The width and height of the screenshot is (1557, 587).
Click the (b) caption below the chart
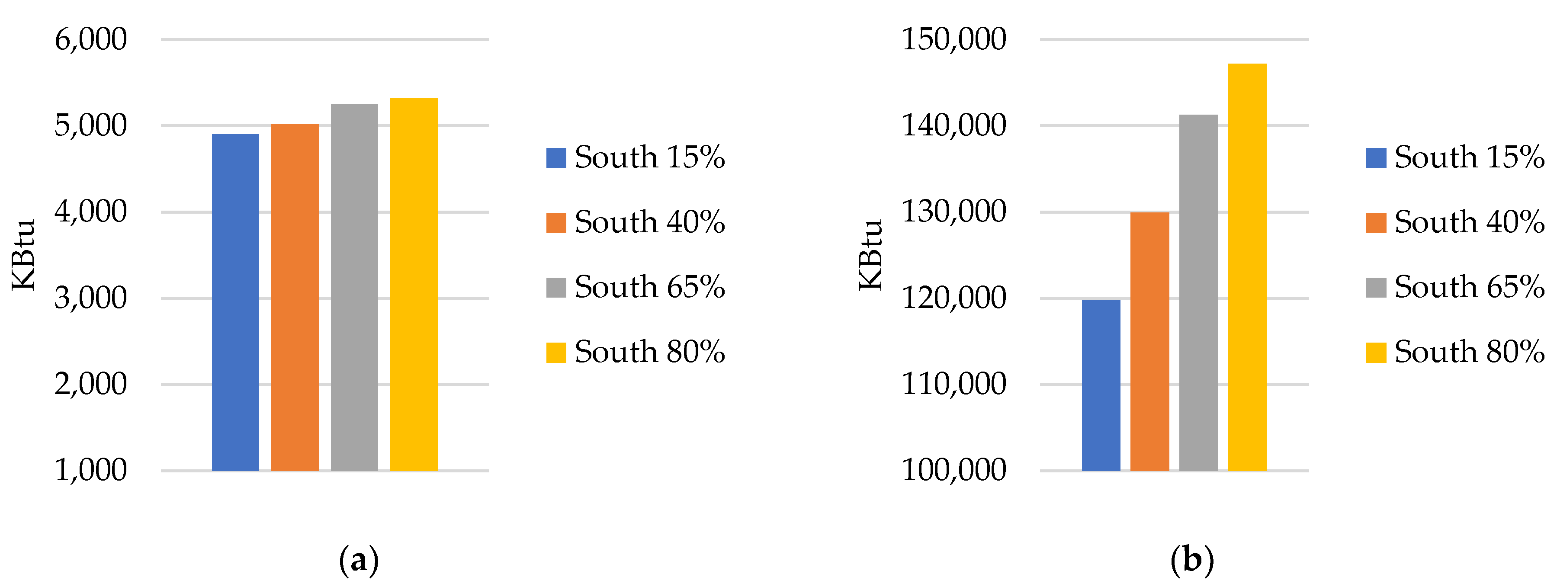click(1192, 561)
